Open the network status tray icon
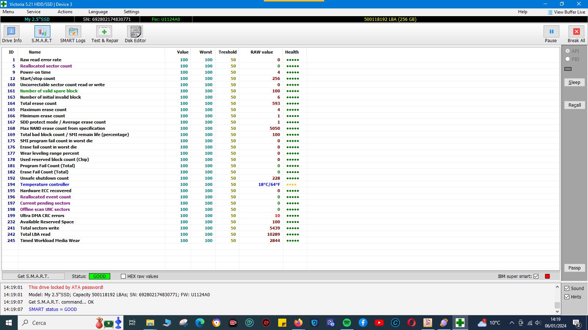588x330 pixels. (530, 323)
